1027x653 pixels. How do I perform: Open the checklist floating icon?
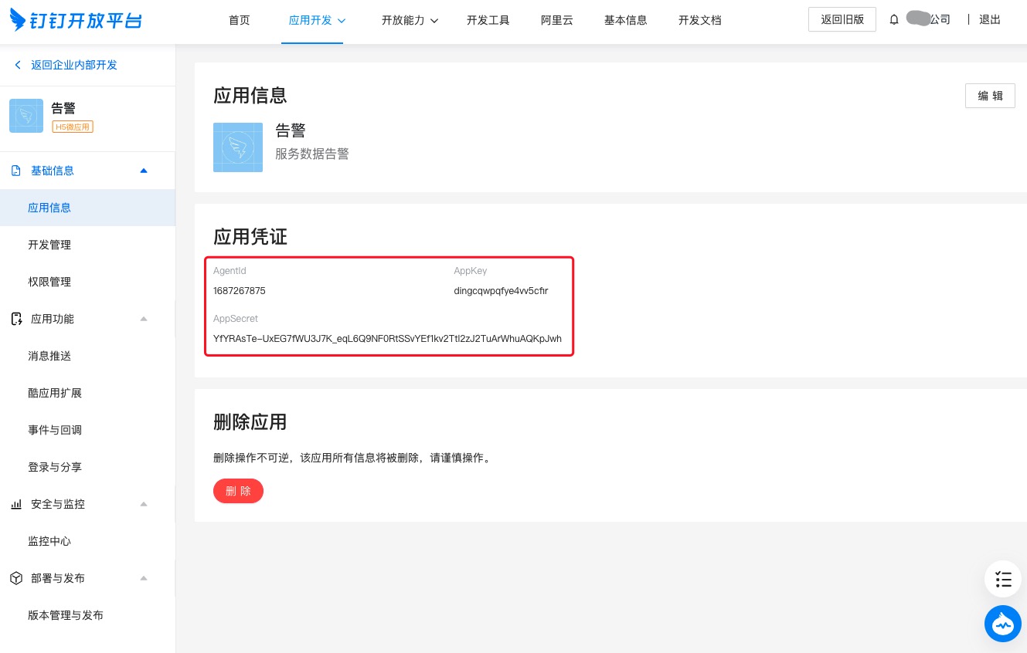[1003, 580]
